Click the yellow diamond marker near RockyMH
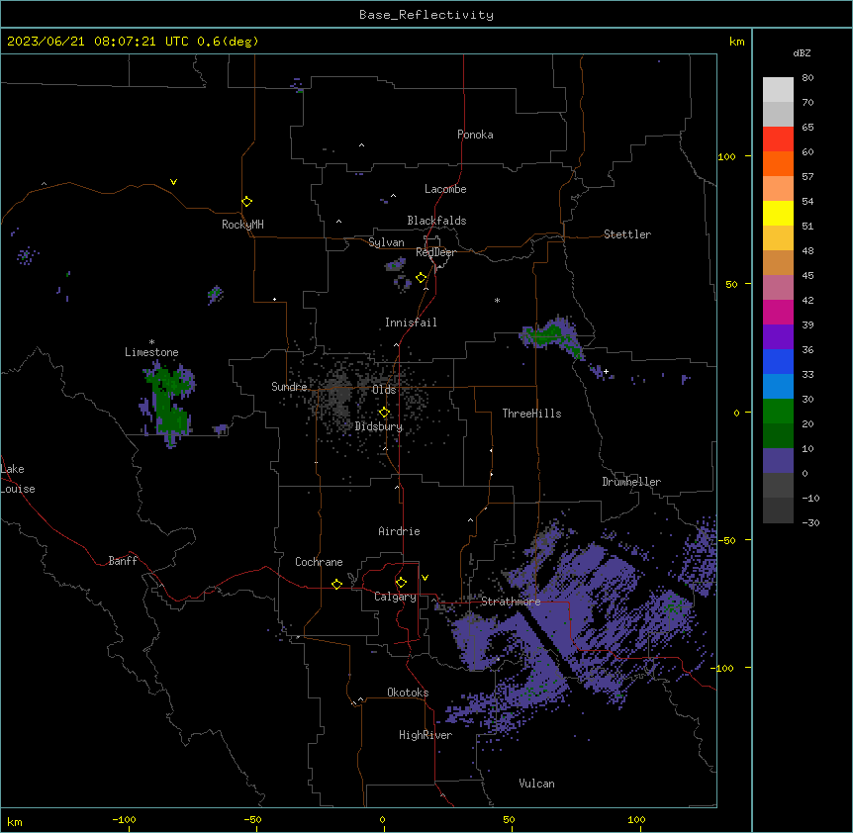The image size is (853, 833). point(247,202)
